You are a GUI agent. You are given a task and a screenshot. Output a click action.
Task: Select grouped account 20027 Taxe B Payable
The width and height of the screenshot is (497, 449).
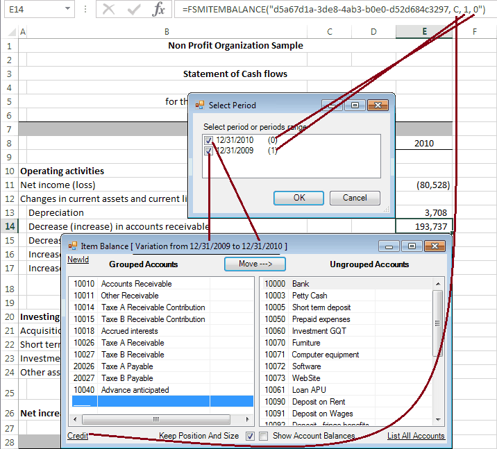coord(162,378)
